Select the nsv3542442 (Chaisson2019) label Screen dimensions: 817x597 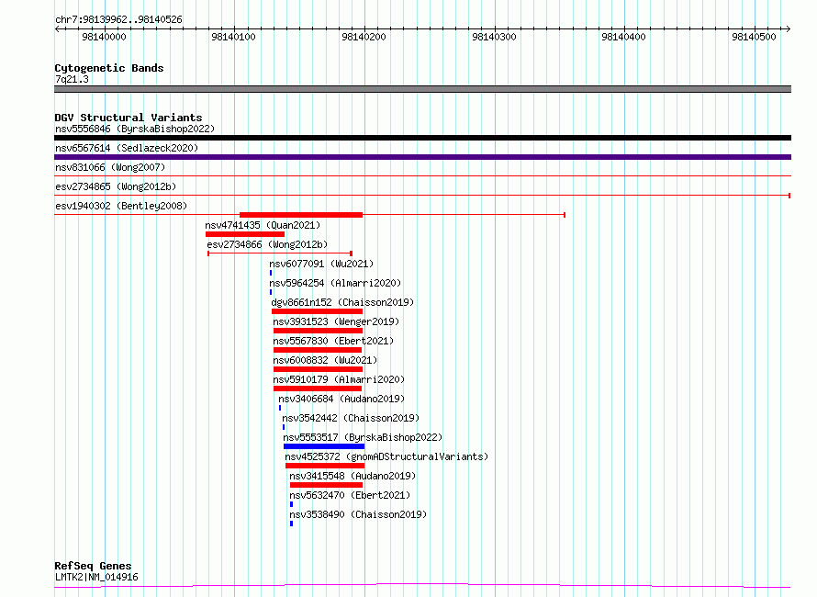coord(351,418)
